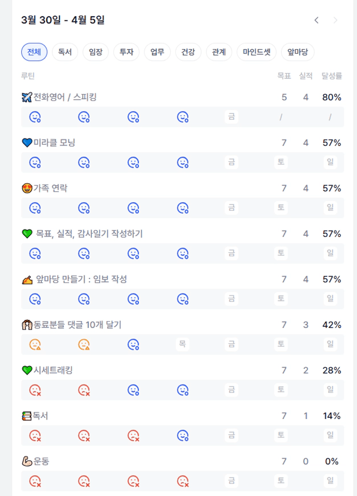Filter routines by 마인드셋
This screenshot has height=496, width=357.
pos(256,52)
